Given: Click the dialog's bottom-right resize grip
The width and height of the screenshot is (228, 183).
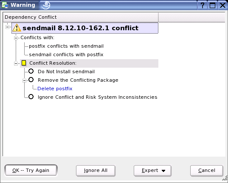Looking at the screenshot, I should coord(225,178).
